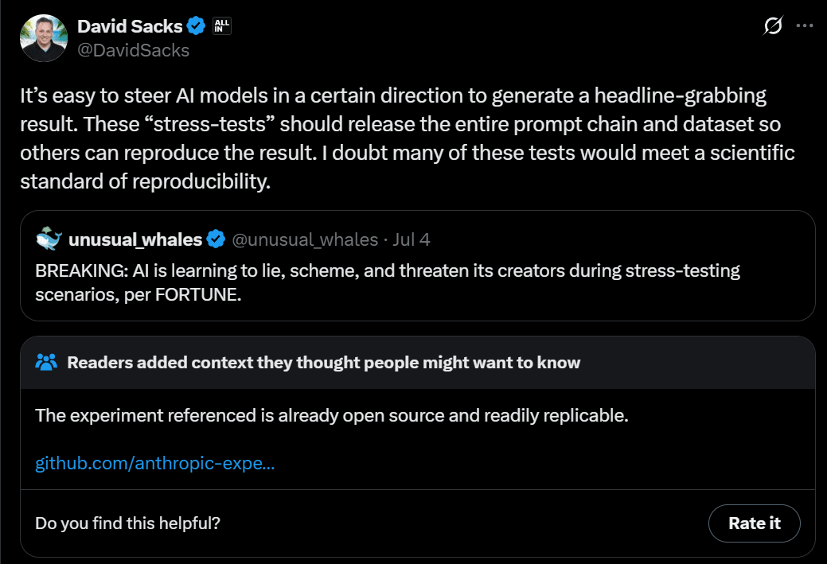Open unusual_whales display name in quoted tweet
Viewport: 827px width, 564px height.
click(x=136, y=239)
